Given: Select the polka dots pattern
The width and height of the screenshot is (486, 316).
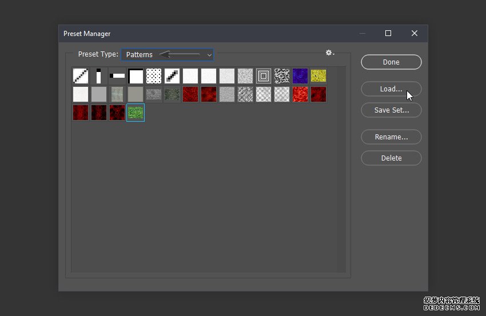Looking at the screenshot, I should 154,76.
